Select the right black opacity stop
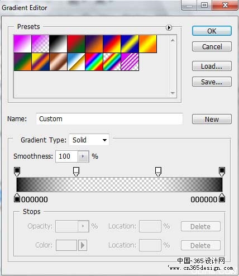239x276 pixels. tap(222, 172)
